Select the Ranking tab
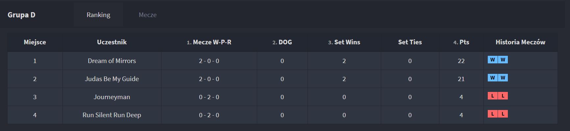 98,15
